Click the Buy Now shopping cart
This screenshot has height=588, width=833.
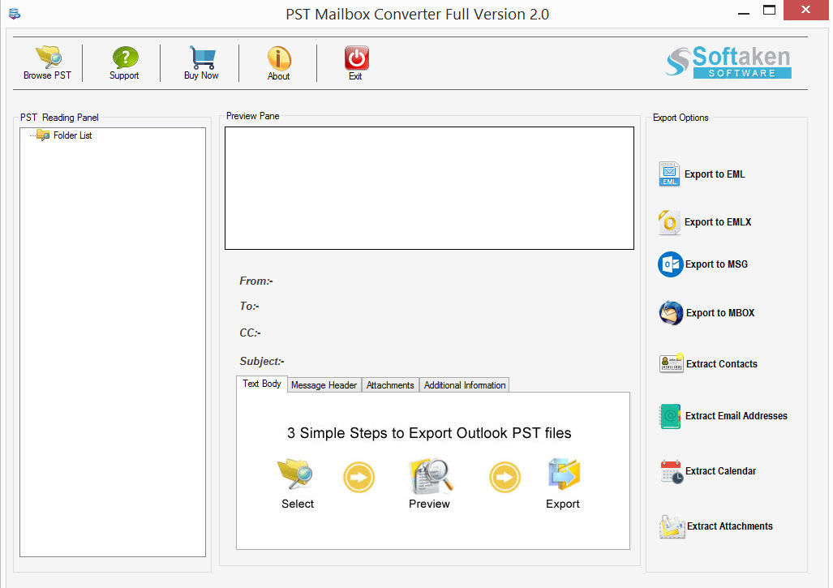201,58
